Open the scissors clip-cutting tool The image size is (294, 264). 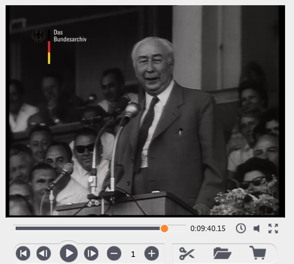(187, 254)
